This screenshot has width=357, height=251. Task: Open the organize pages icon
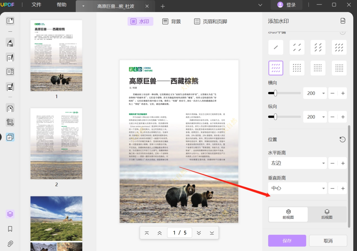click(10, 108)
